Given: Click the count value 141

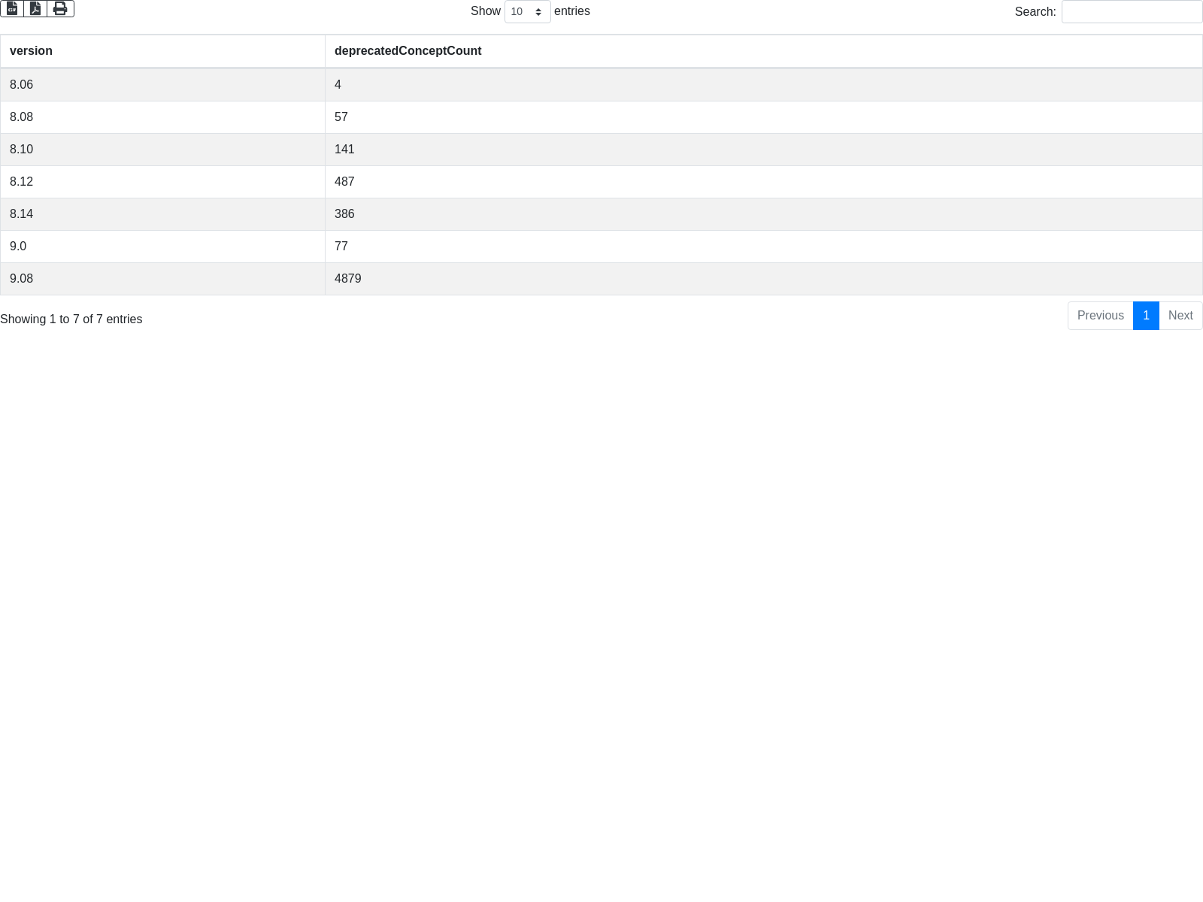Looking at the screenshot, I should coord(344,150).
